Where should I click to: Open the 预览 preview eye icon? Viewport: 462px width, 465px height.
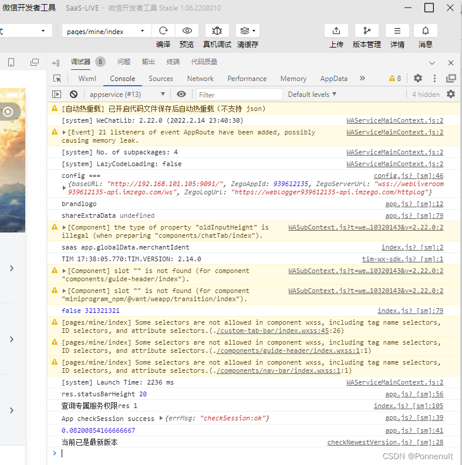[187, 31]
